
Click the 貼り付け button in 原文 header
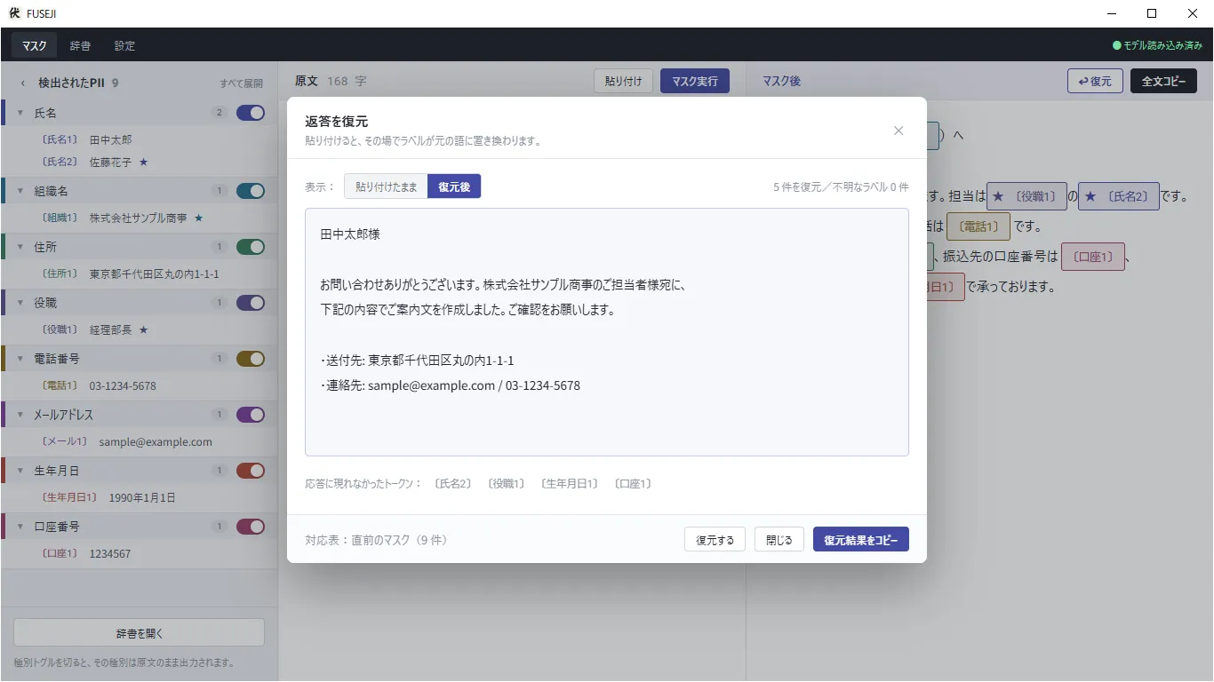[x=623, y=81]
